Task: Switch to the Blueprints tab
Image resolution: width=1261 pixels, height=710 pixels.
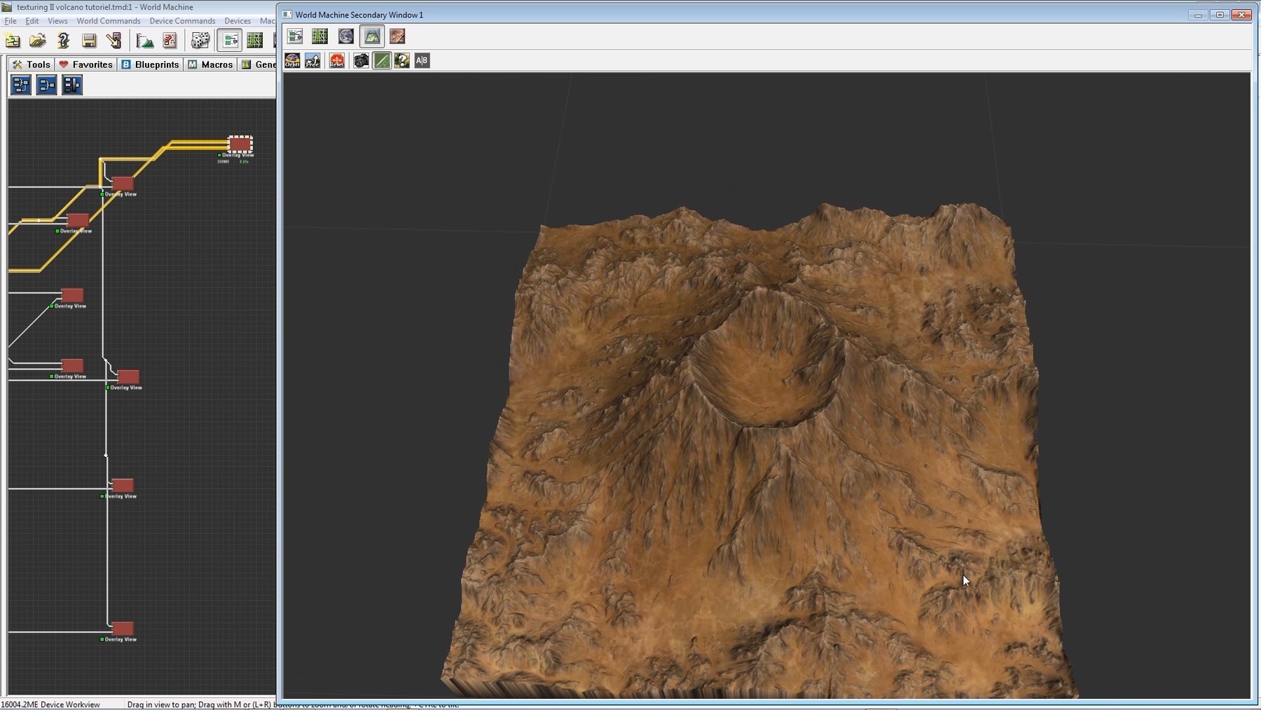Action: 149,64
